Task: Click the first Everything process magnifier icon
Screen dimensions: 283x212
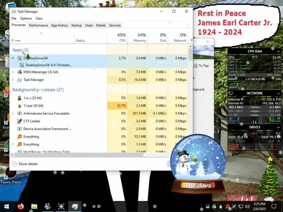Action: click(20, 137)
